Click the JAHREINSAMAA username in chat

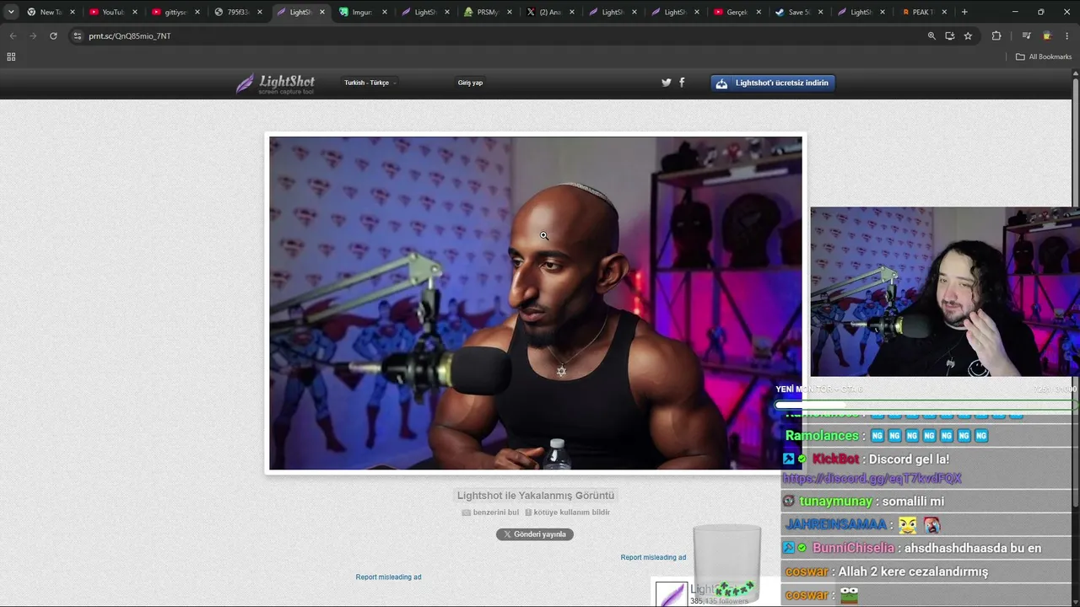(x=836, y=524)
